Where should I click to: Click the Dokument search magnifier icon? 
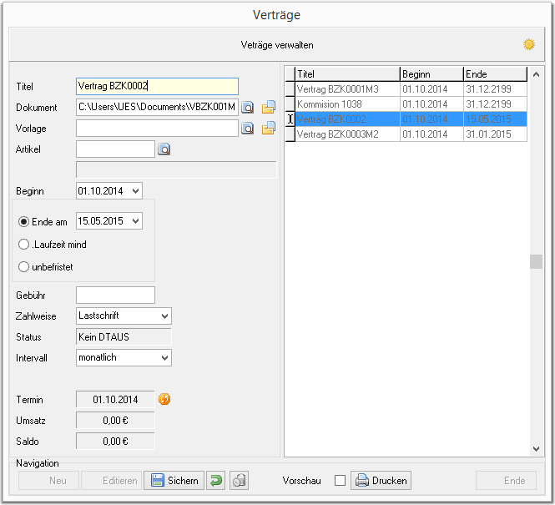point(247,107)
